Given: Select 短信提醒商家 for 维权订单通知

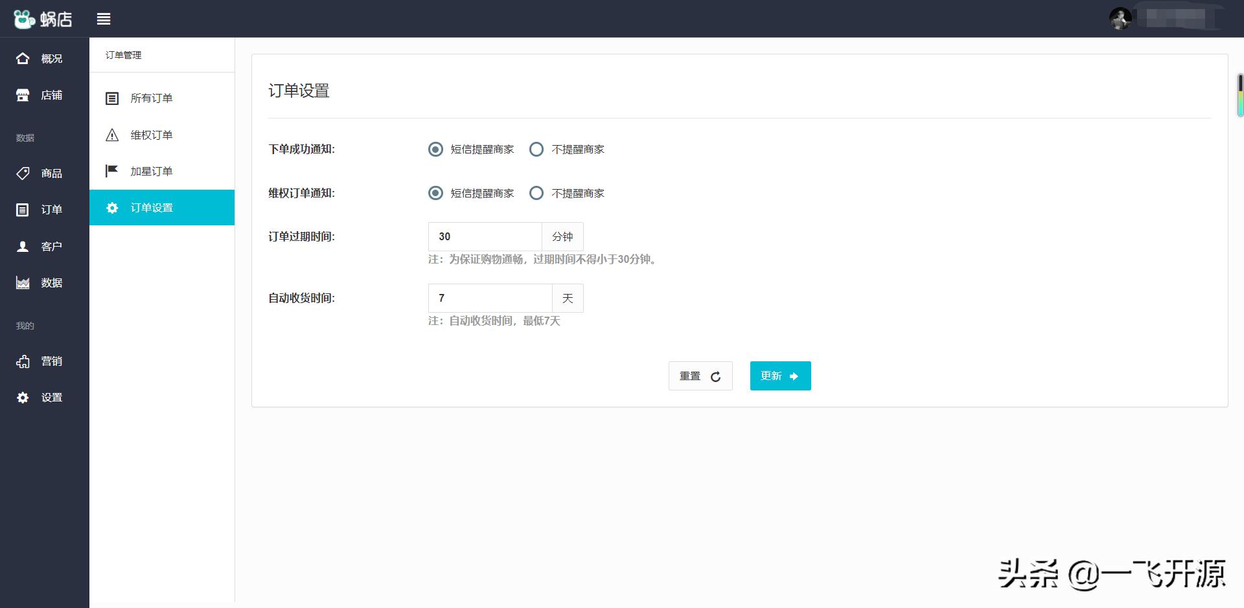Looking at the screenshot, I should click(x=436, y=193).
